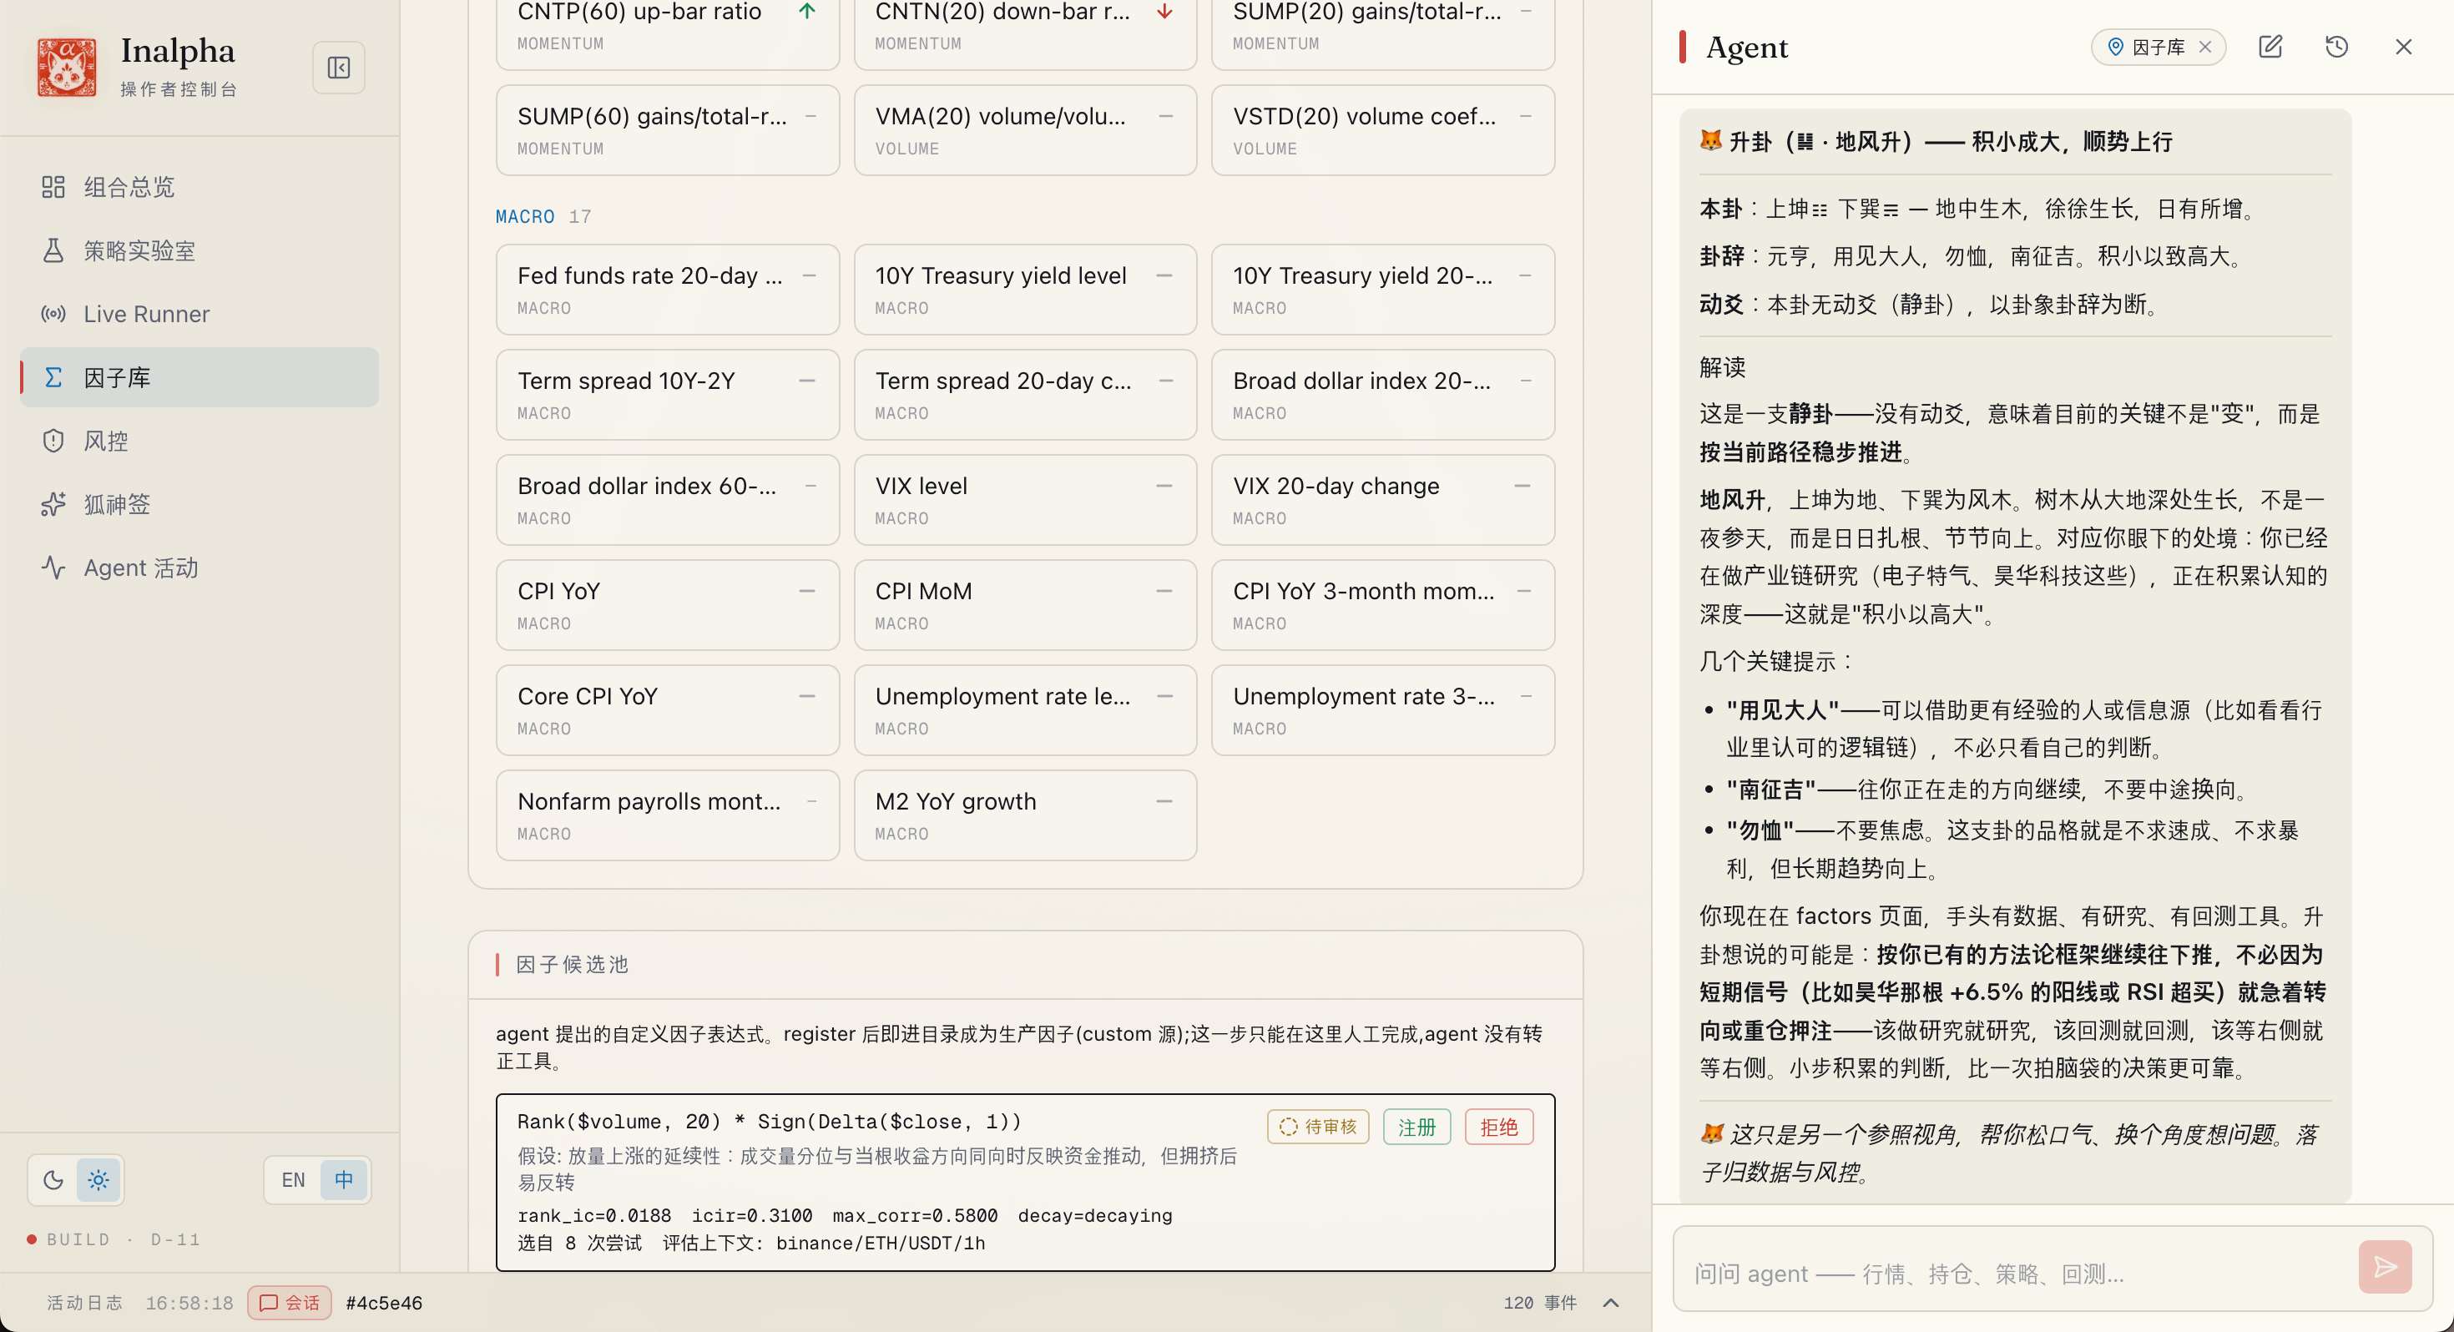Open the CPI MoM factor card

(1025, 605)
